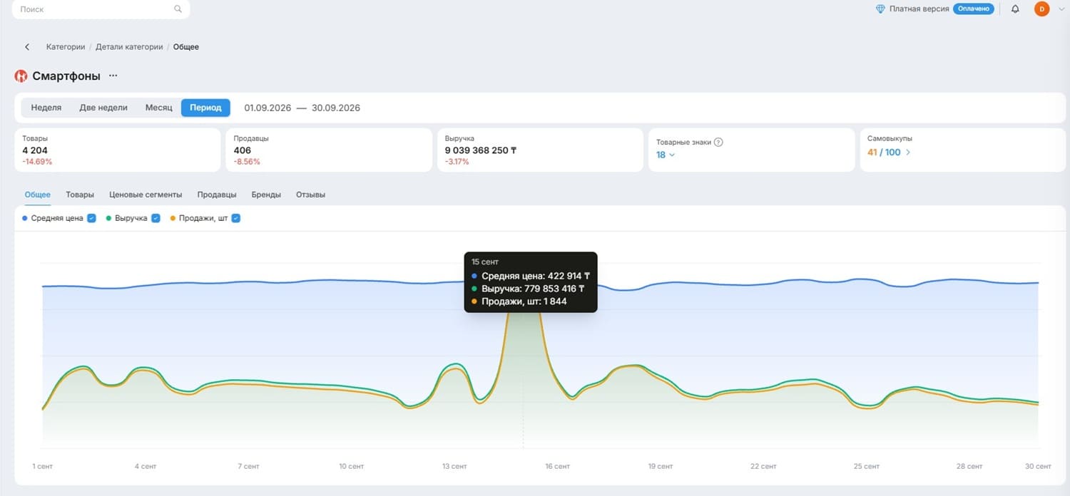The height and width of the screenshot is (496, 1070).
Task: Click the Самовыкупы 41 / 100 value
Action: (884, 153)
